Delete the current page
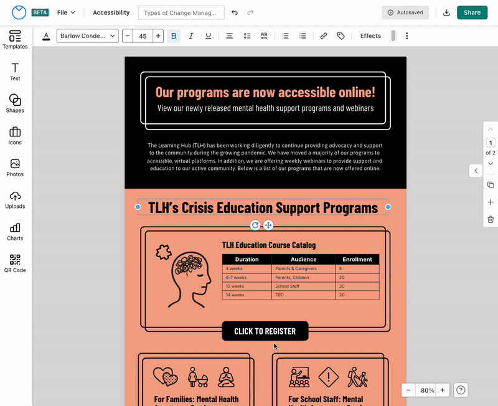 [x=491, y=219]
